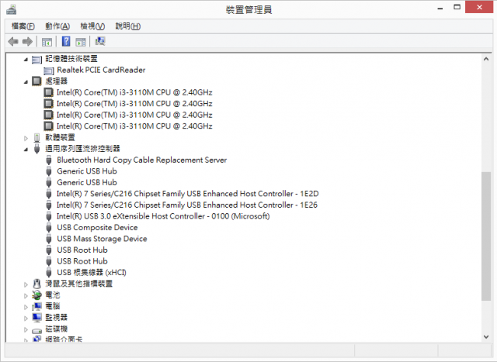
Task: Collapse the 通用序列匯流排控制器 category
Action: pos(26,150)
